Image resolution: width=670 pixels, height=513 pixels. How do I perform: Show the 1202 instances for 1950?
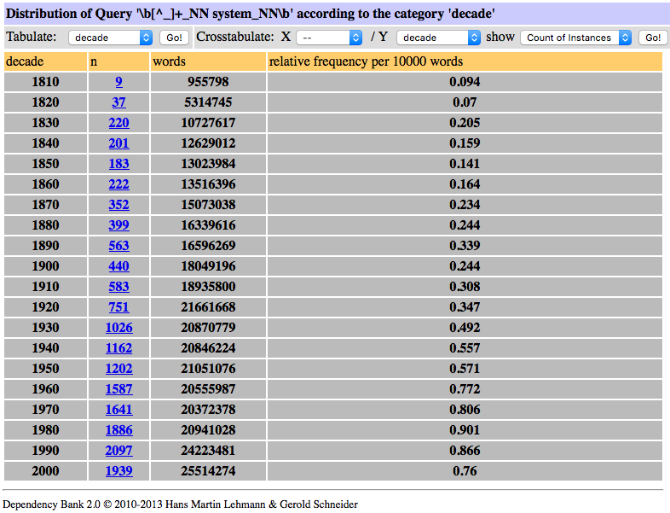point(119,369)
